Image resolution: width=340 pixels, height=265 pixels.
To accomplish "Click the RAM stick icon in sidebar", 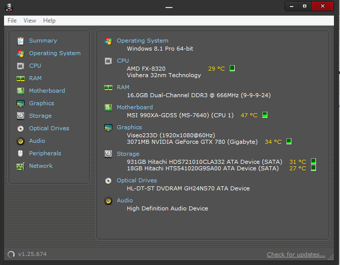I will click(x=21, y=79).
